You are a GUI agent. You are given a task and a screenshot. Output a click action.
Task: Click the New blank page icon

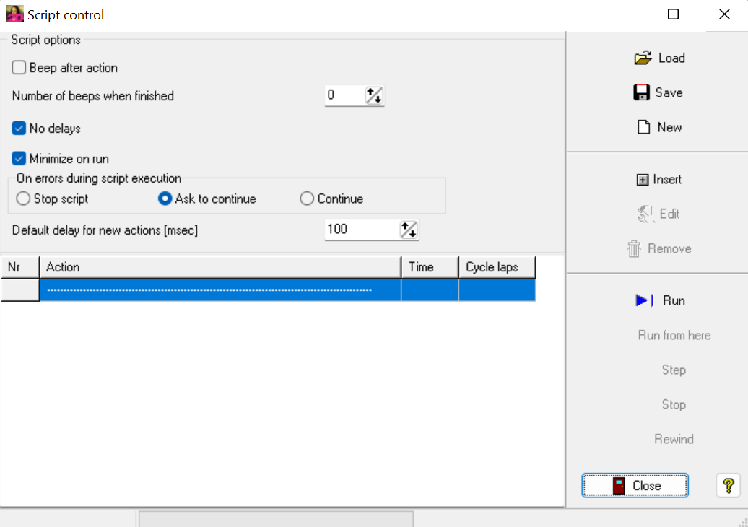[643, 127]
